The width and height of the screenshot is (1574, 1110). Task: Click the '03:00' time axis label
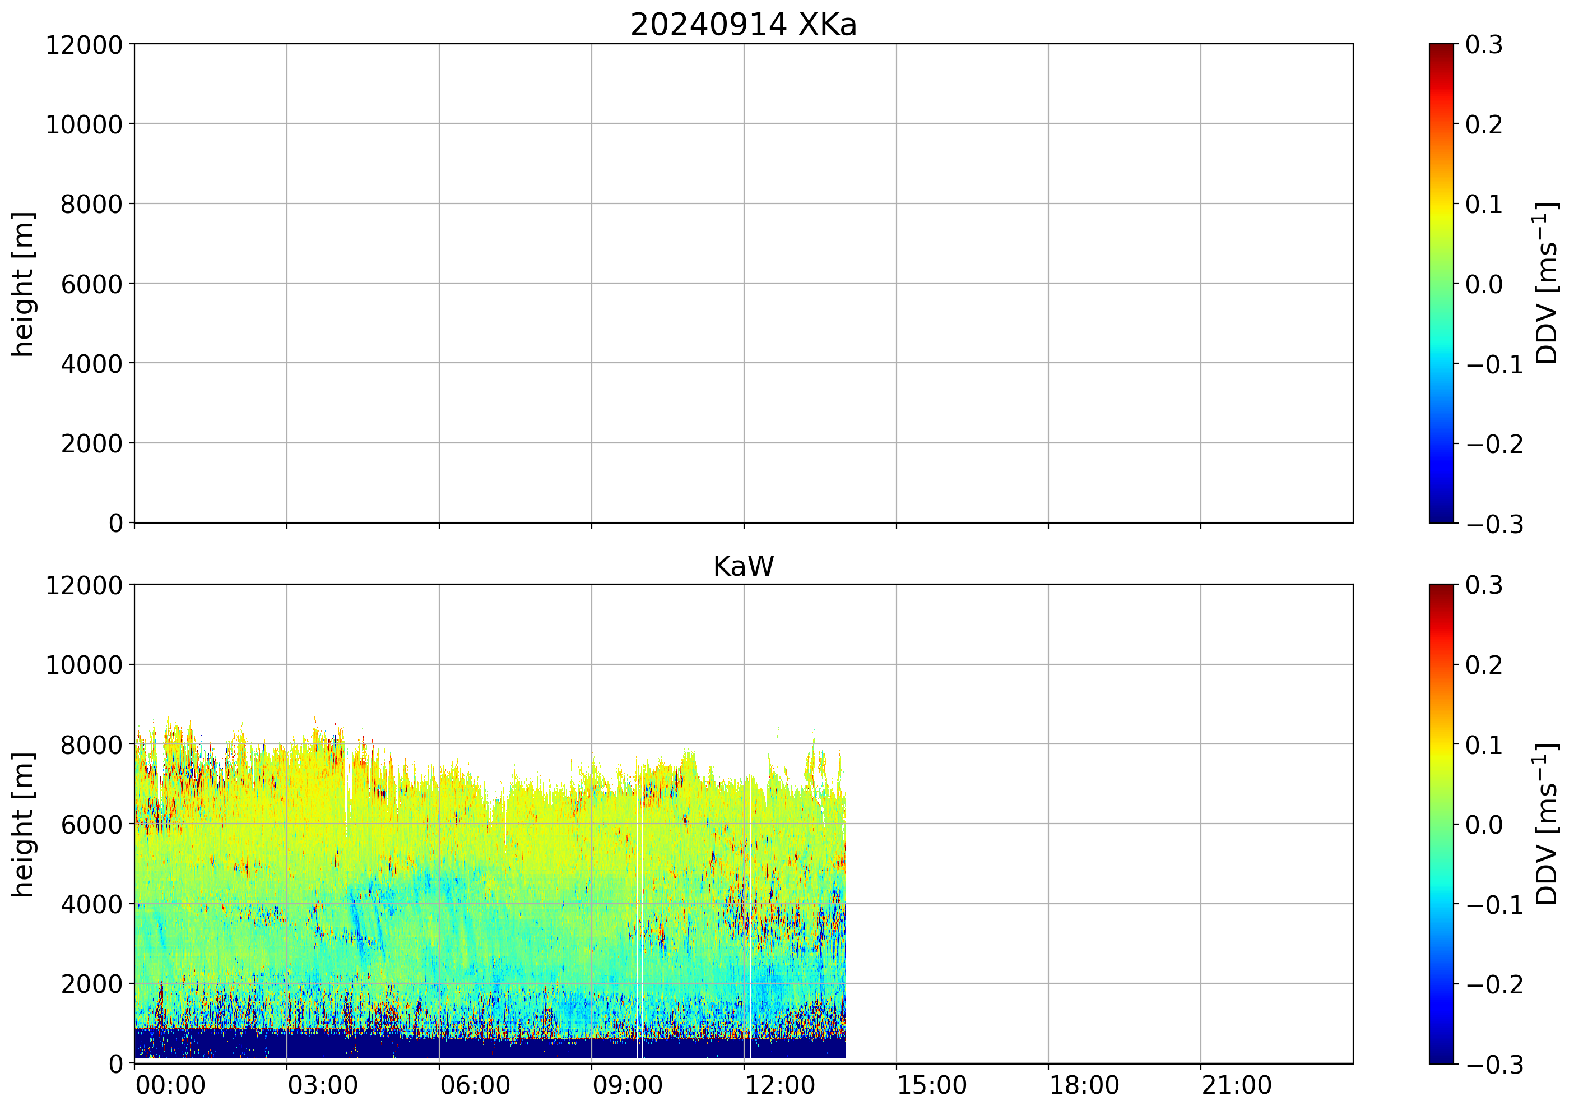322,1085
